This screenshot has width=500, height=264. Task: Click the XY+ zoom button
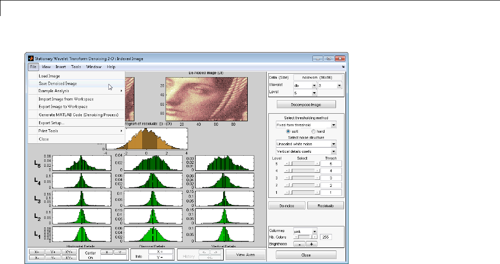coord(69,251)
